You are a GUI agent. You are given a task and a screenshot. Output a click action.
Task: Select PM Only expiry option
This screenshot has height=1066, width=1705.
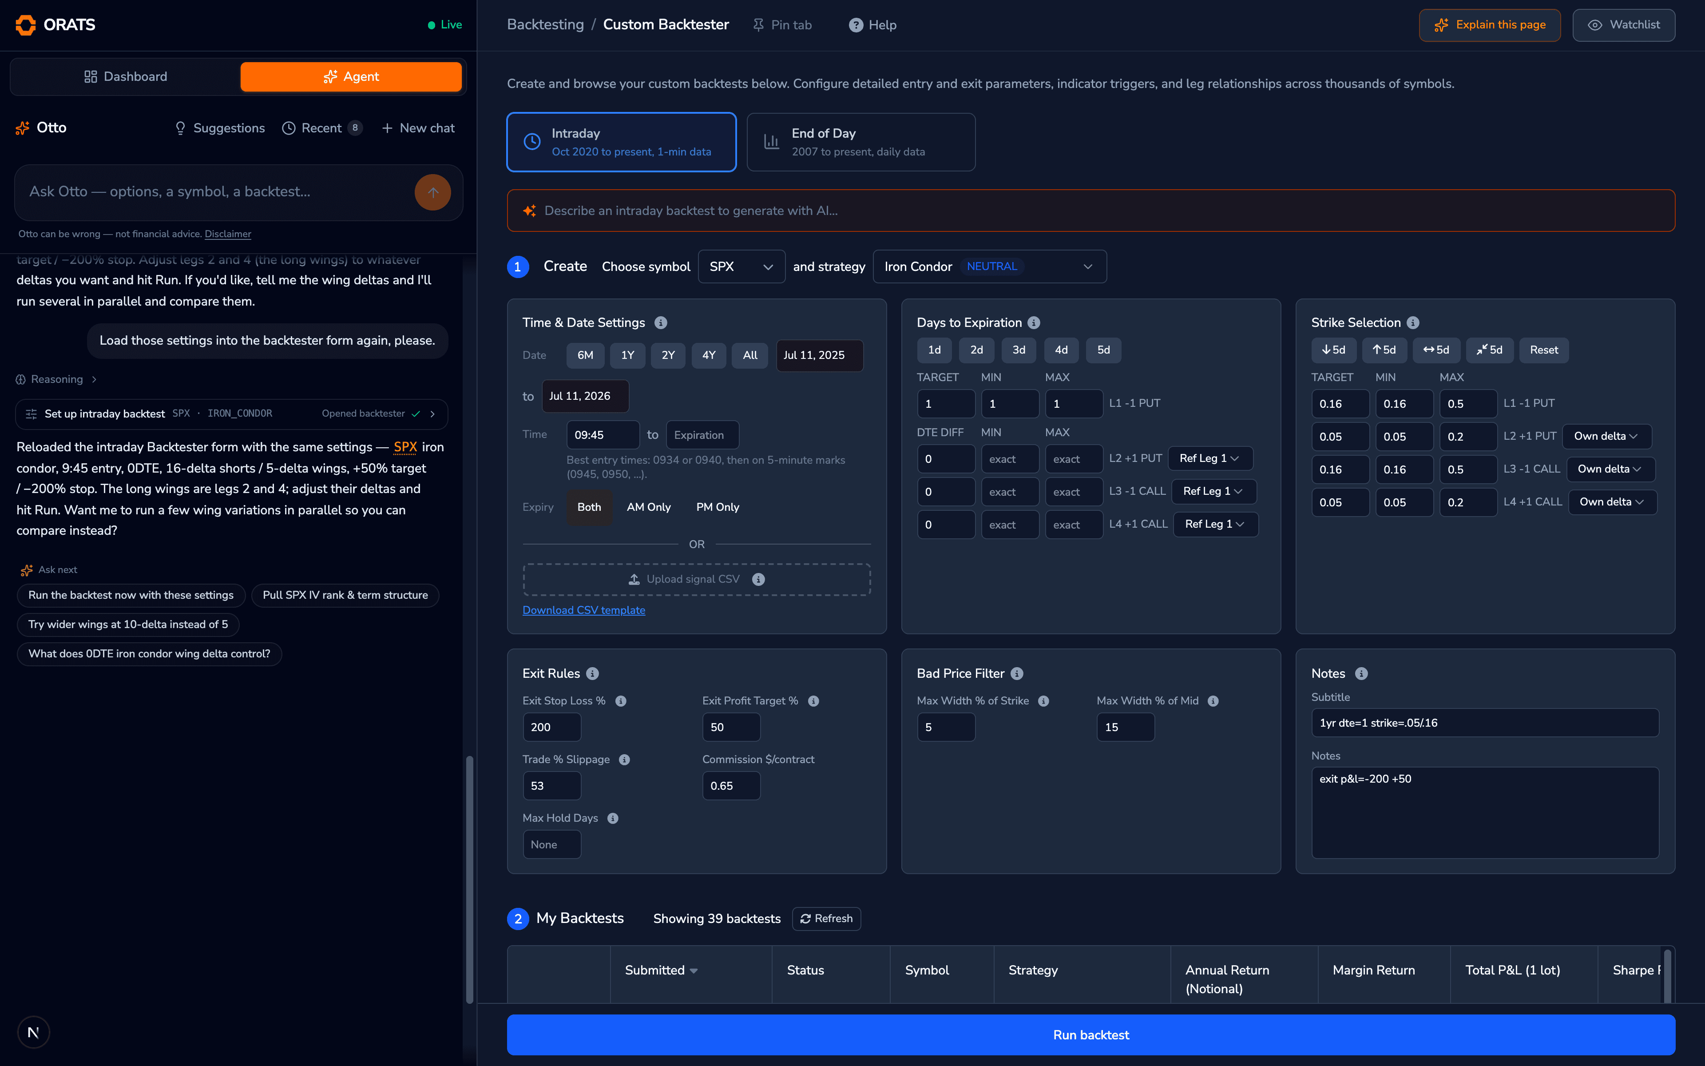(717, 507)
